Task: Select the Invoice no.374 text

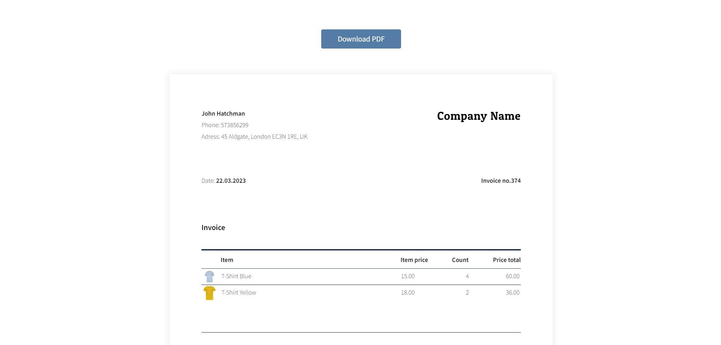Action: coord(501,180)
